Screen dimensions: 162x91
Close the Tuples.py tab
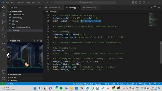tap(79, 7)
